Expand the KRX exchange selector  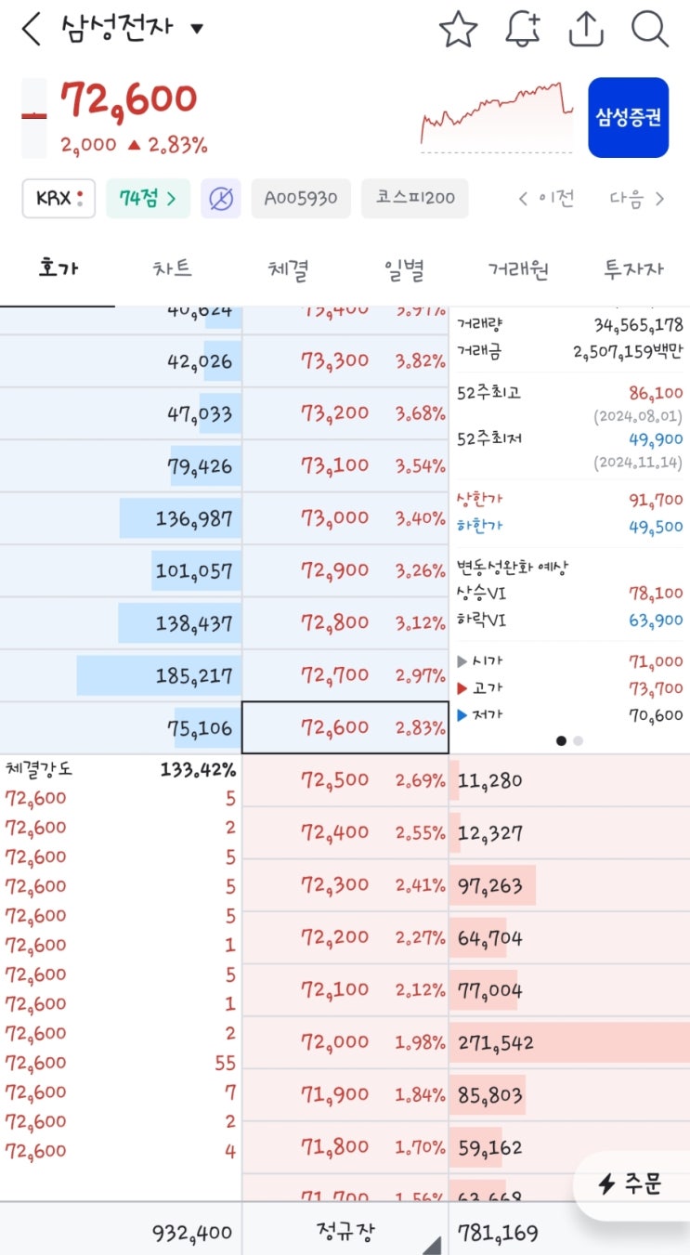tap(59, 199)
